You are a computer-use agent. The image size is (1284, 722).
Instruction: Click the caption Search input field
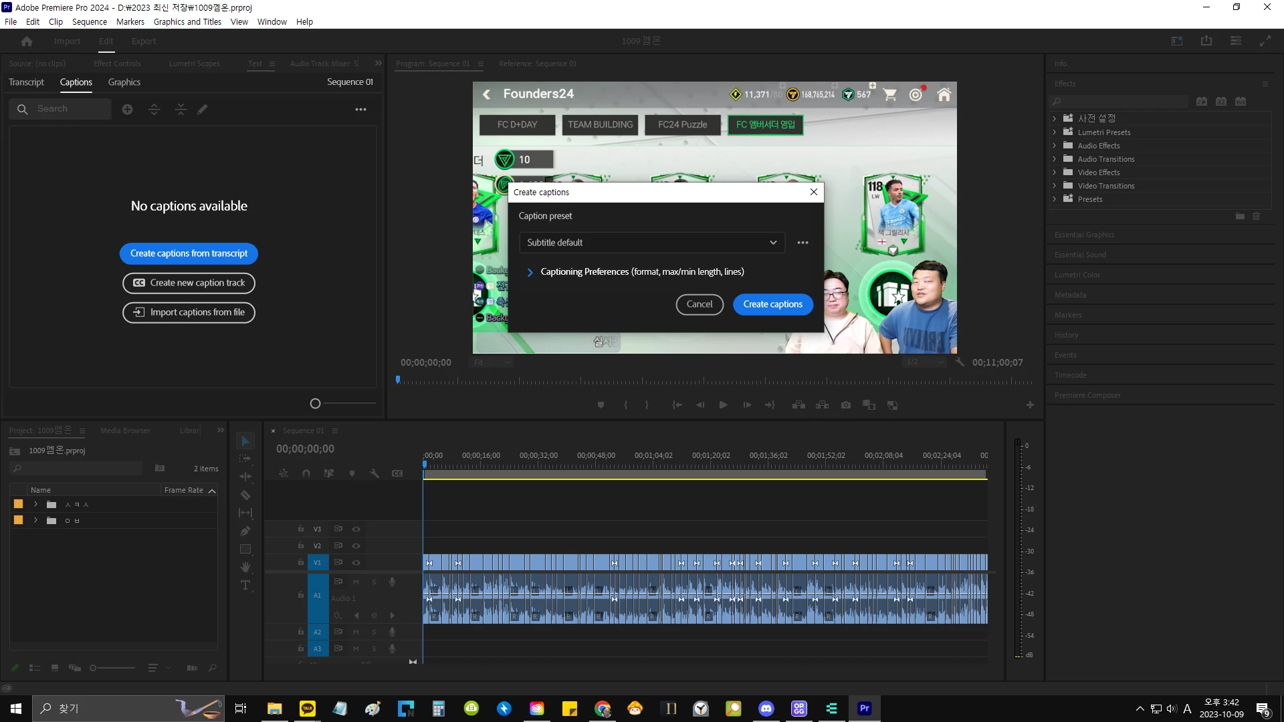coord(67,109)
